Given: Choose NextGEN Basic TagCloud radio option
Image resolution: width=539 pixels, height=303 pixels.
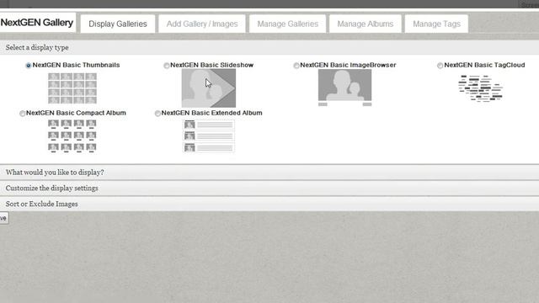Looking at the screenshot, I should [x=440, y=66].
